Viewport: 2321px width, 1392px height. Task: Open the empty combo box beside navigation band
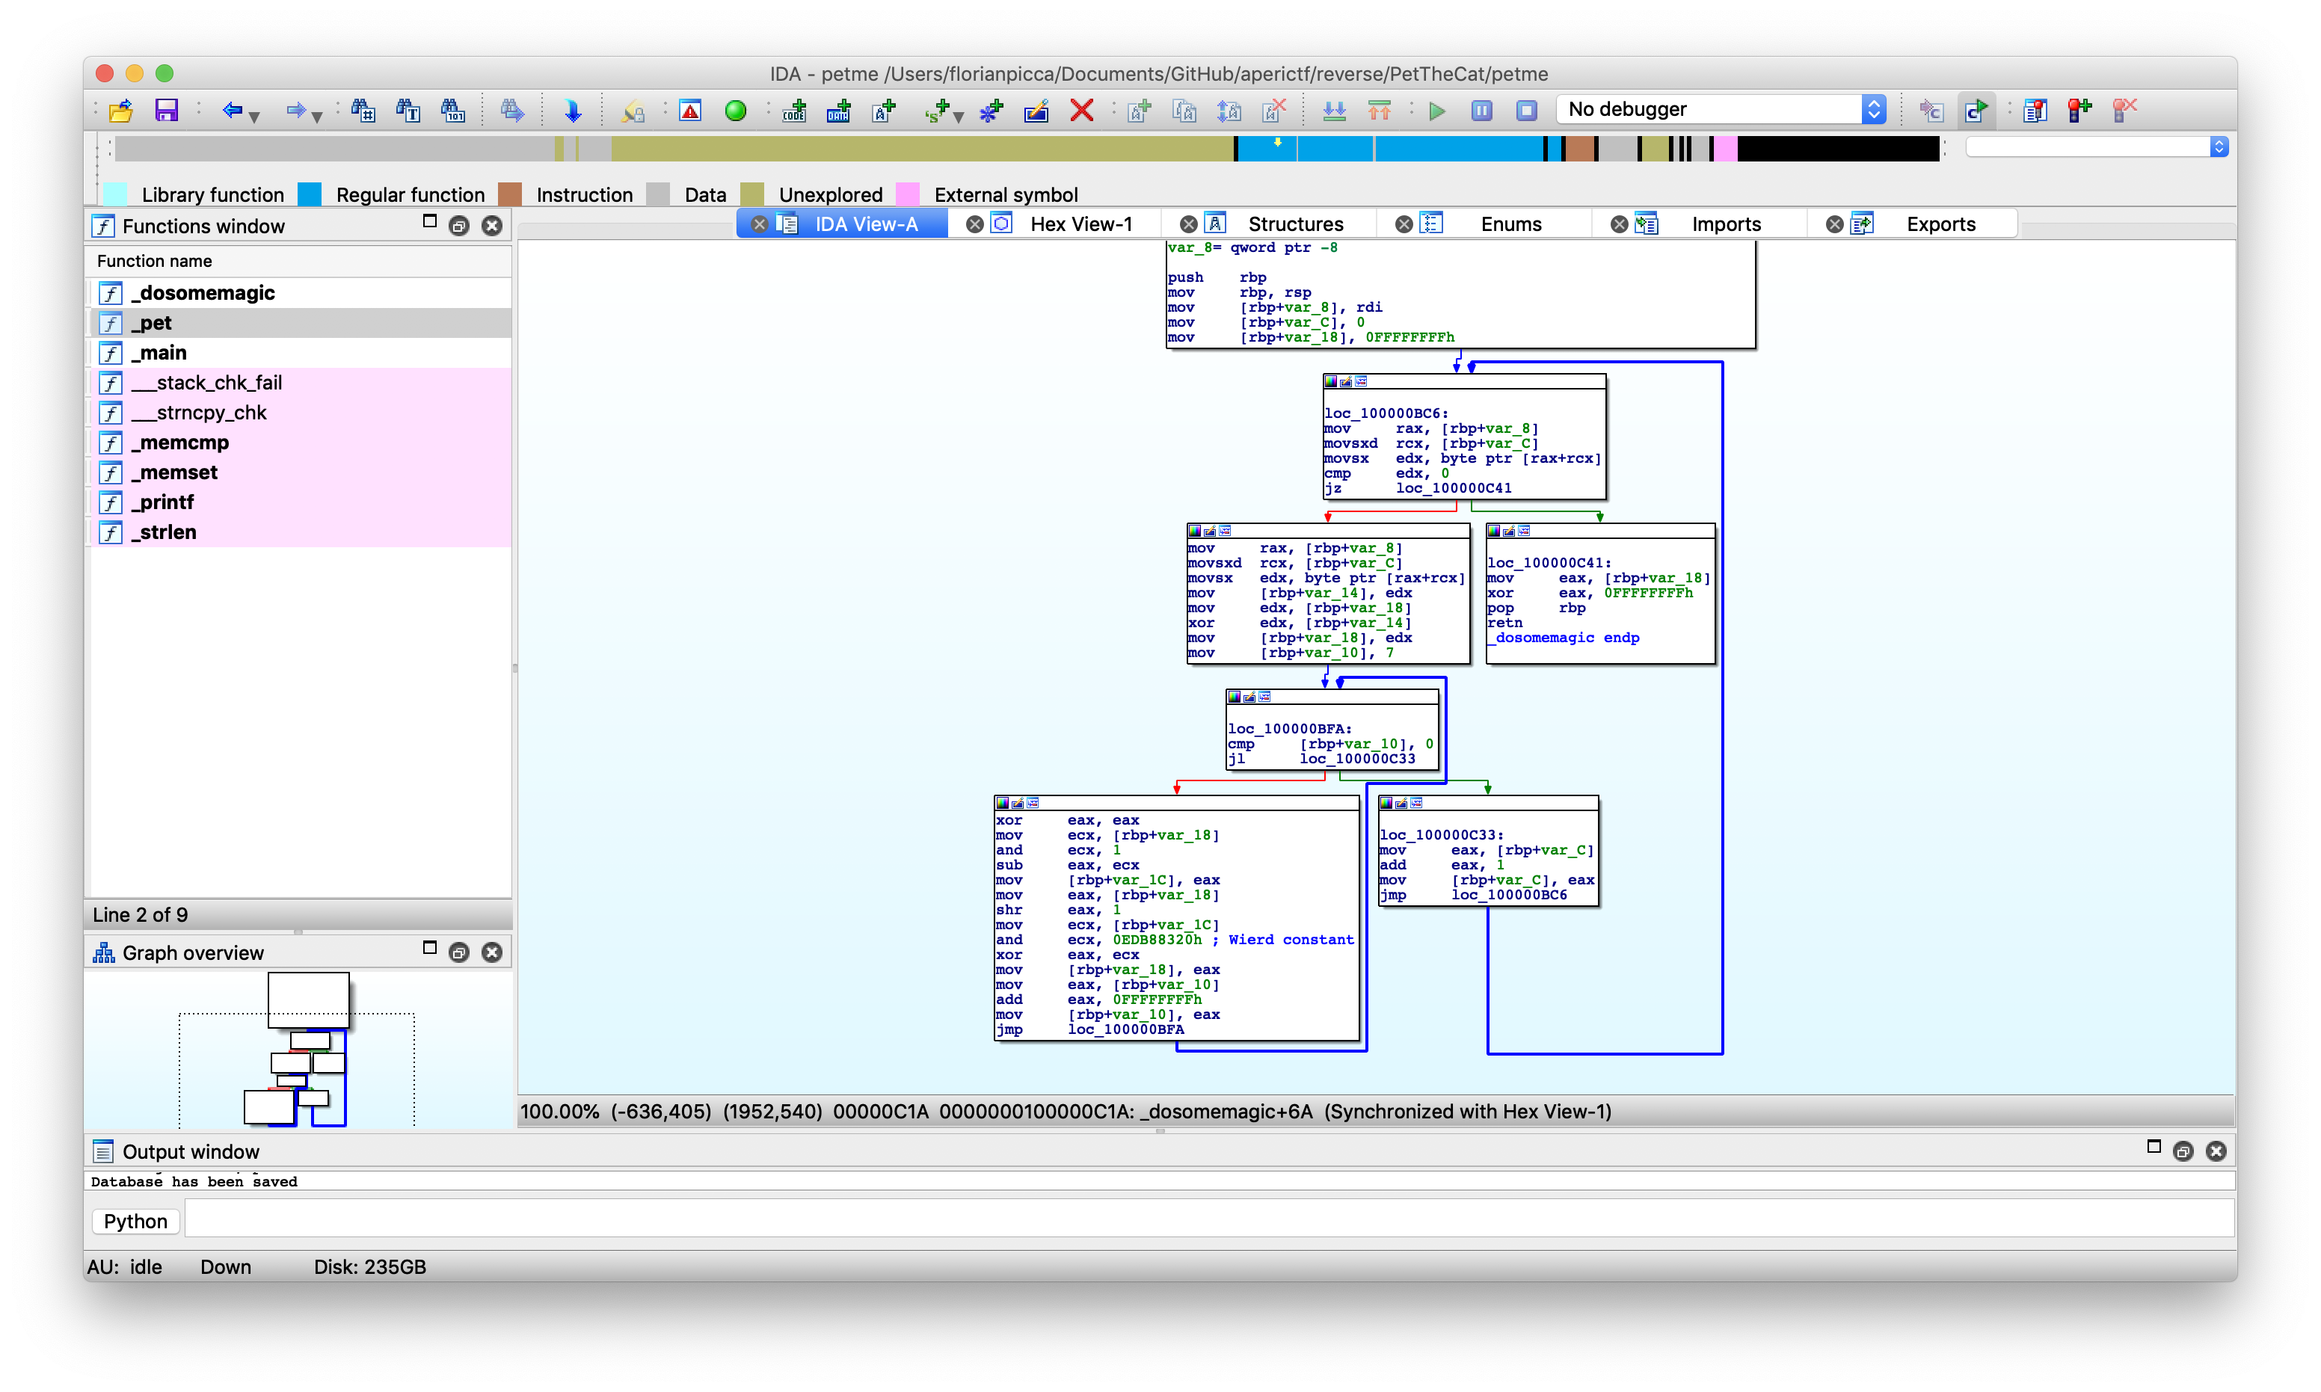pyautogui.click(x=2097, y=147)
